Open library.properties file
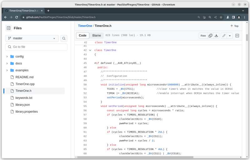This screenshot has width=250, height=160. (27, 111)
